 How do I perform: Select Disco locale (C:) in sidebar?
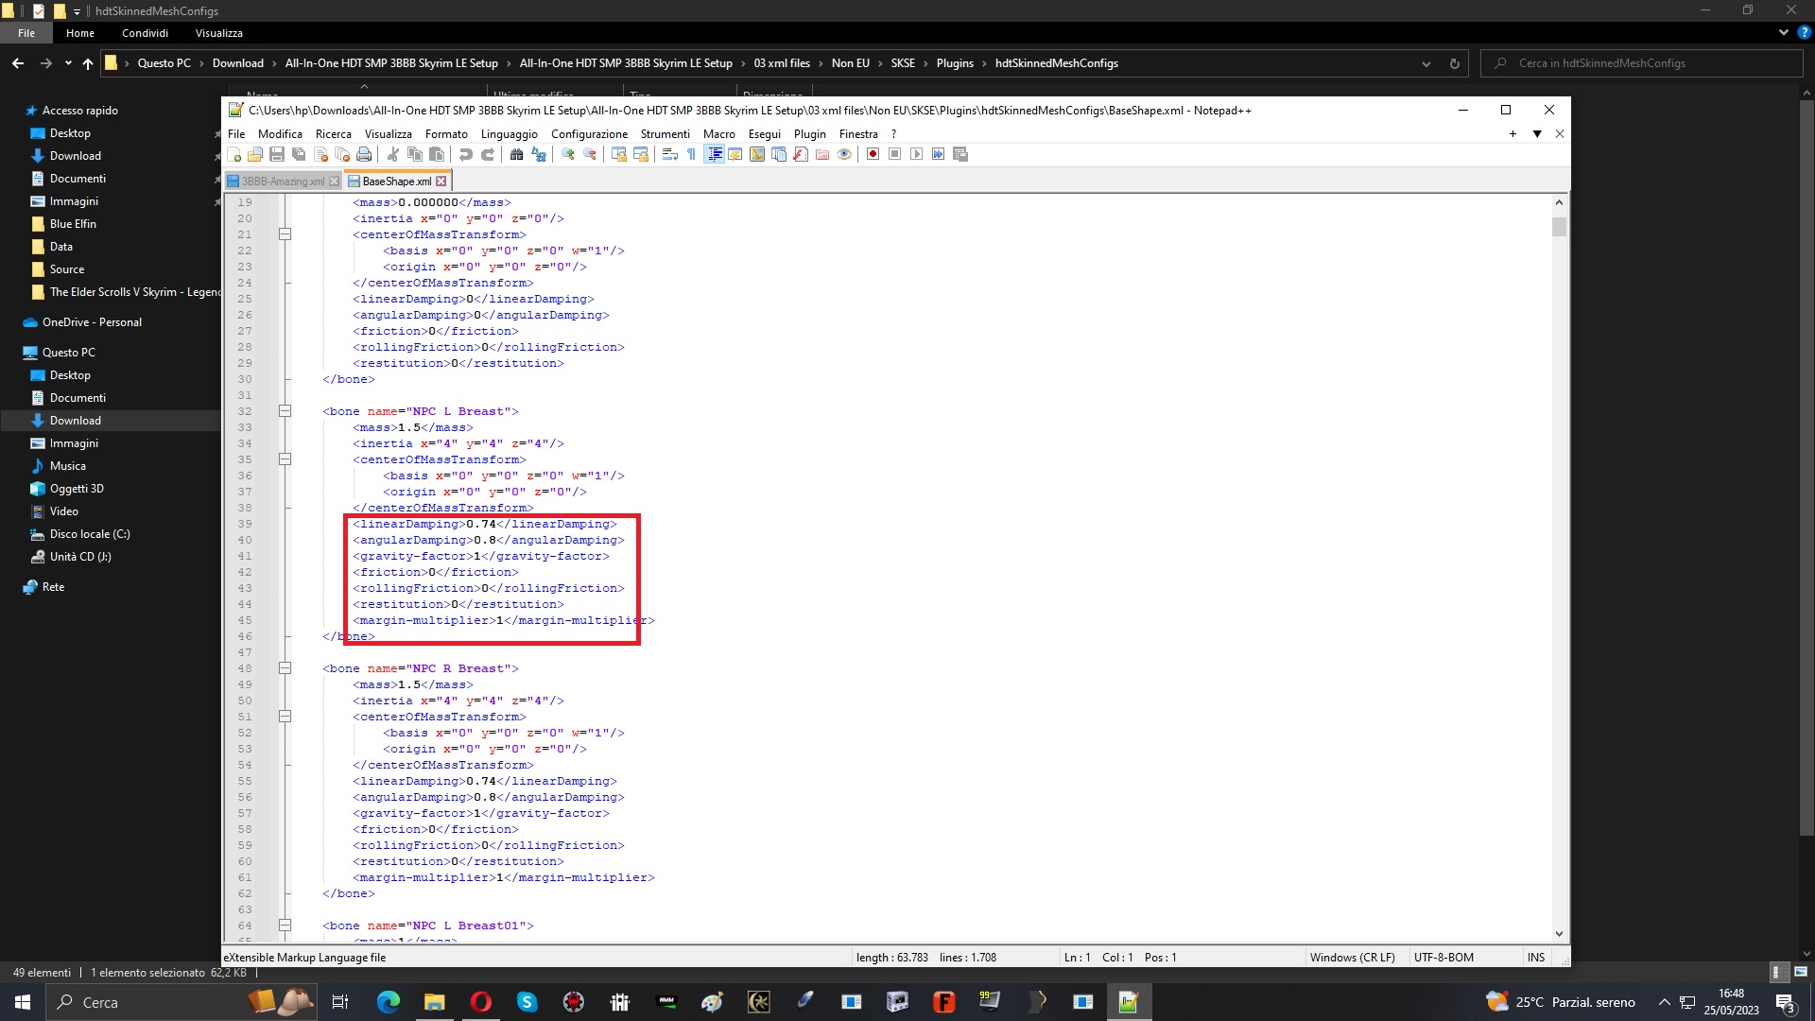pyautogui.click(x=90, y=534)
